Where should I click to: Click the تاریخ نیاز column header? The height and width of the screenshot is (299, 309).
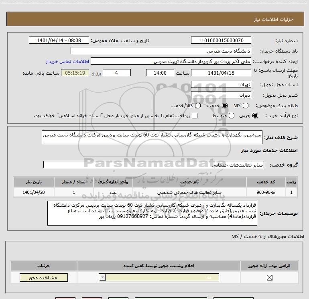(34, 182)
